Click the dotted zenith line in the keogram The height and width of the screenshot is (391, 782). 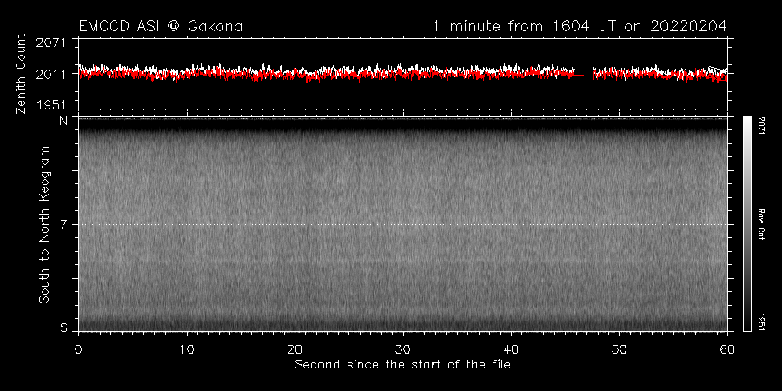click(402, 224)
